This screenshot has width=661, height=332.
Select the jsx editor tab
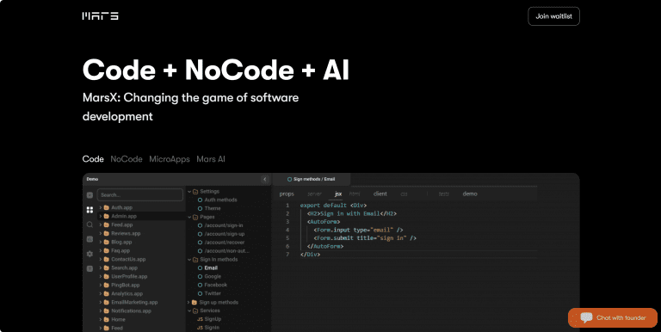(x=338, y=194)
